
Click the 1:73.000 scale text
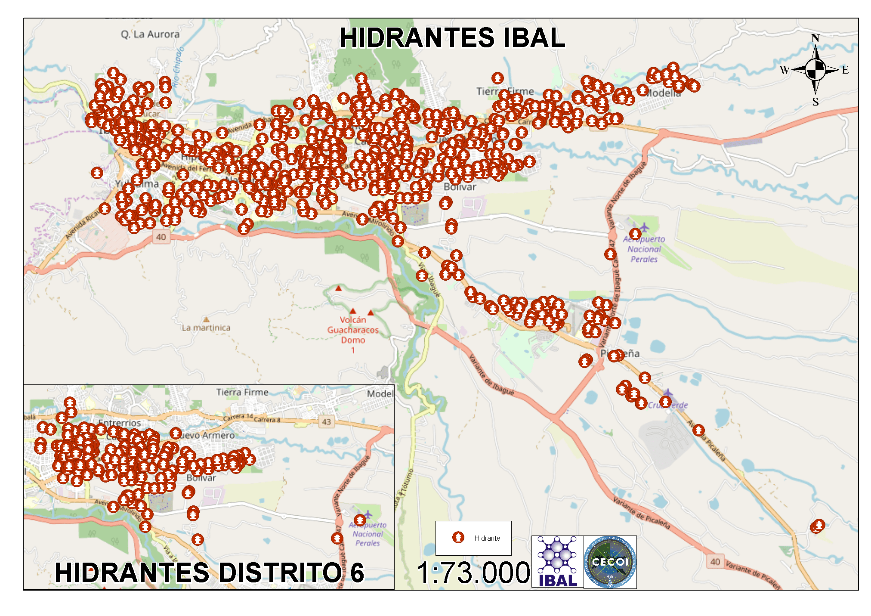click(473, 573)
